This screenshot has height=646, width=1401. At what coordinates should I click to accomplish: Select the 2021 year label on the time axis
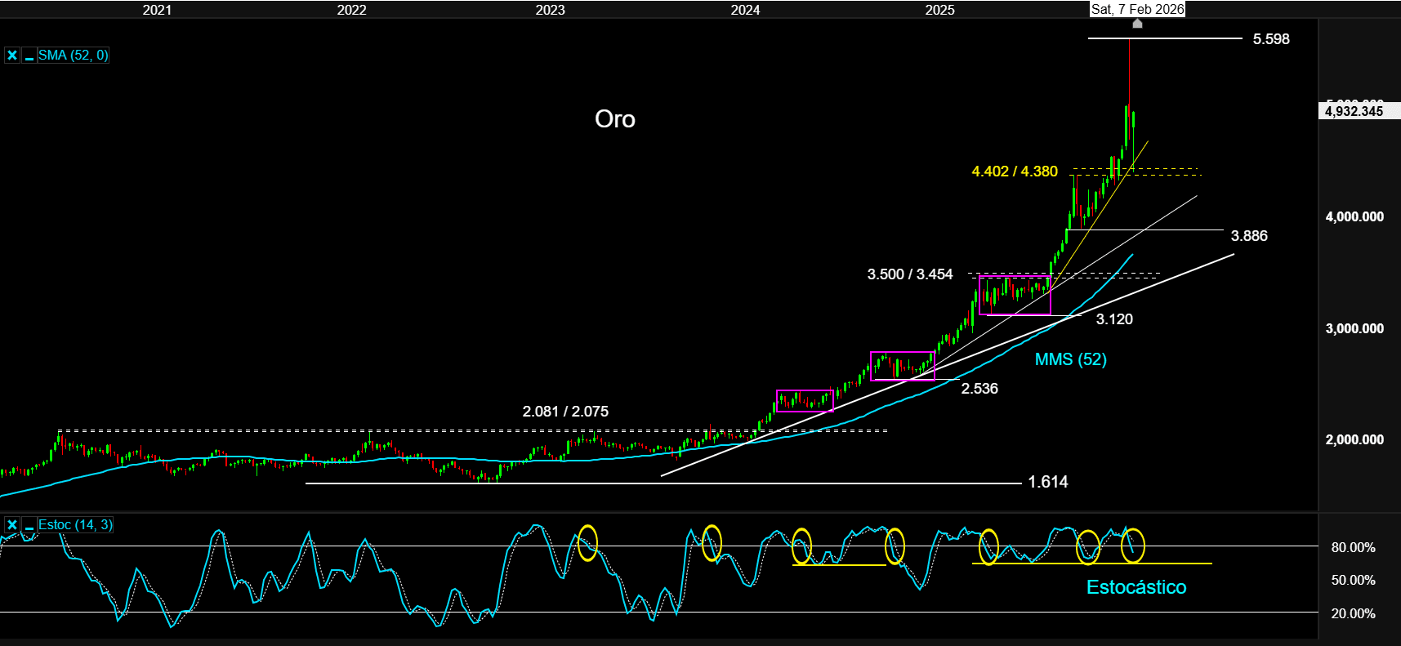(157, 10)
